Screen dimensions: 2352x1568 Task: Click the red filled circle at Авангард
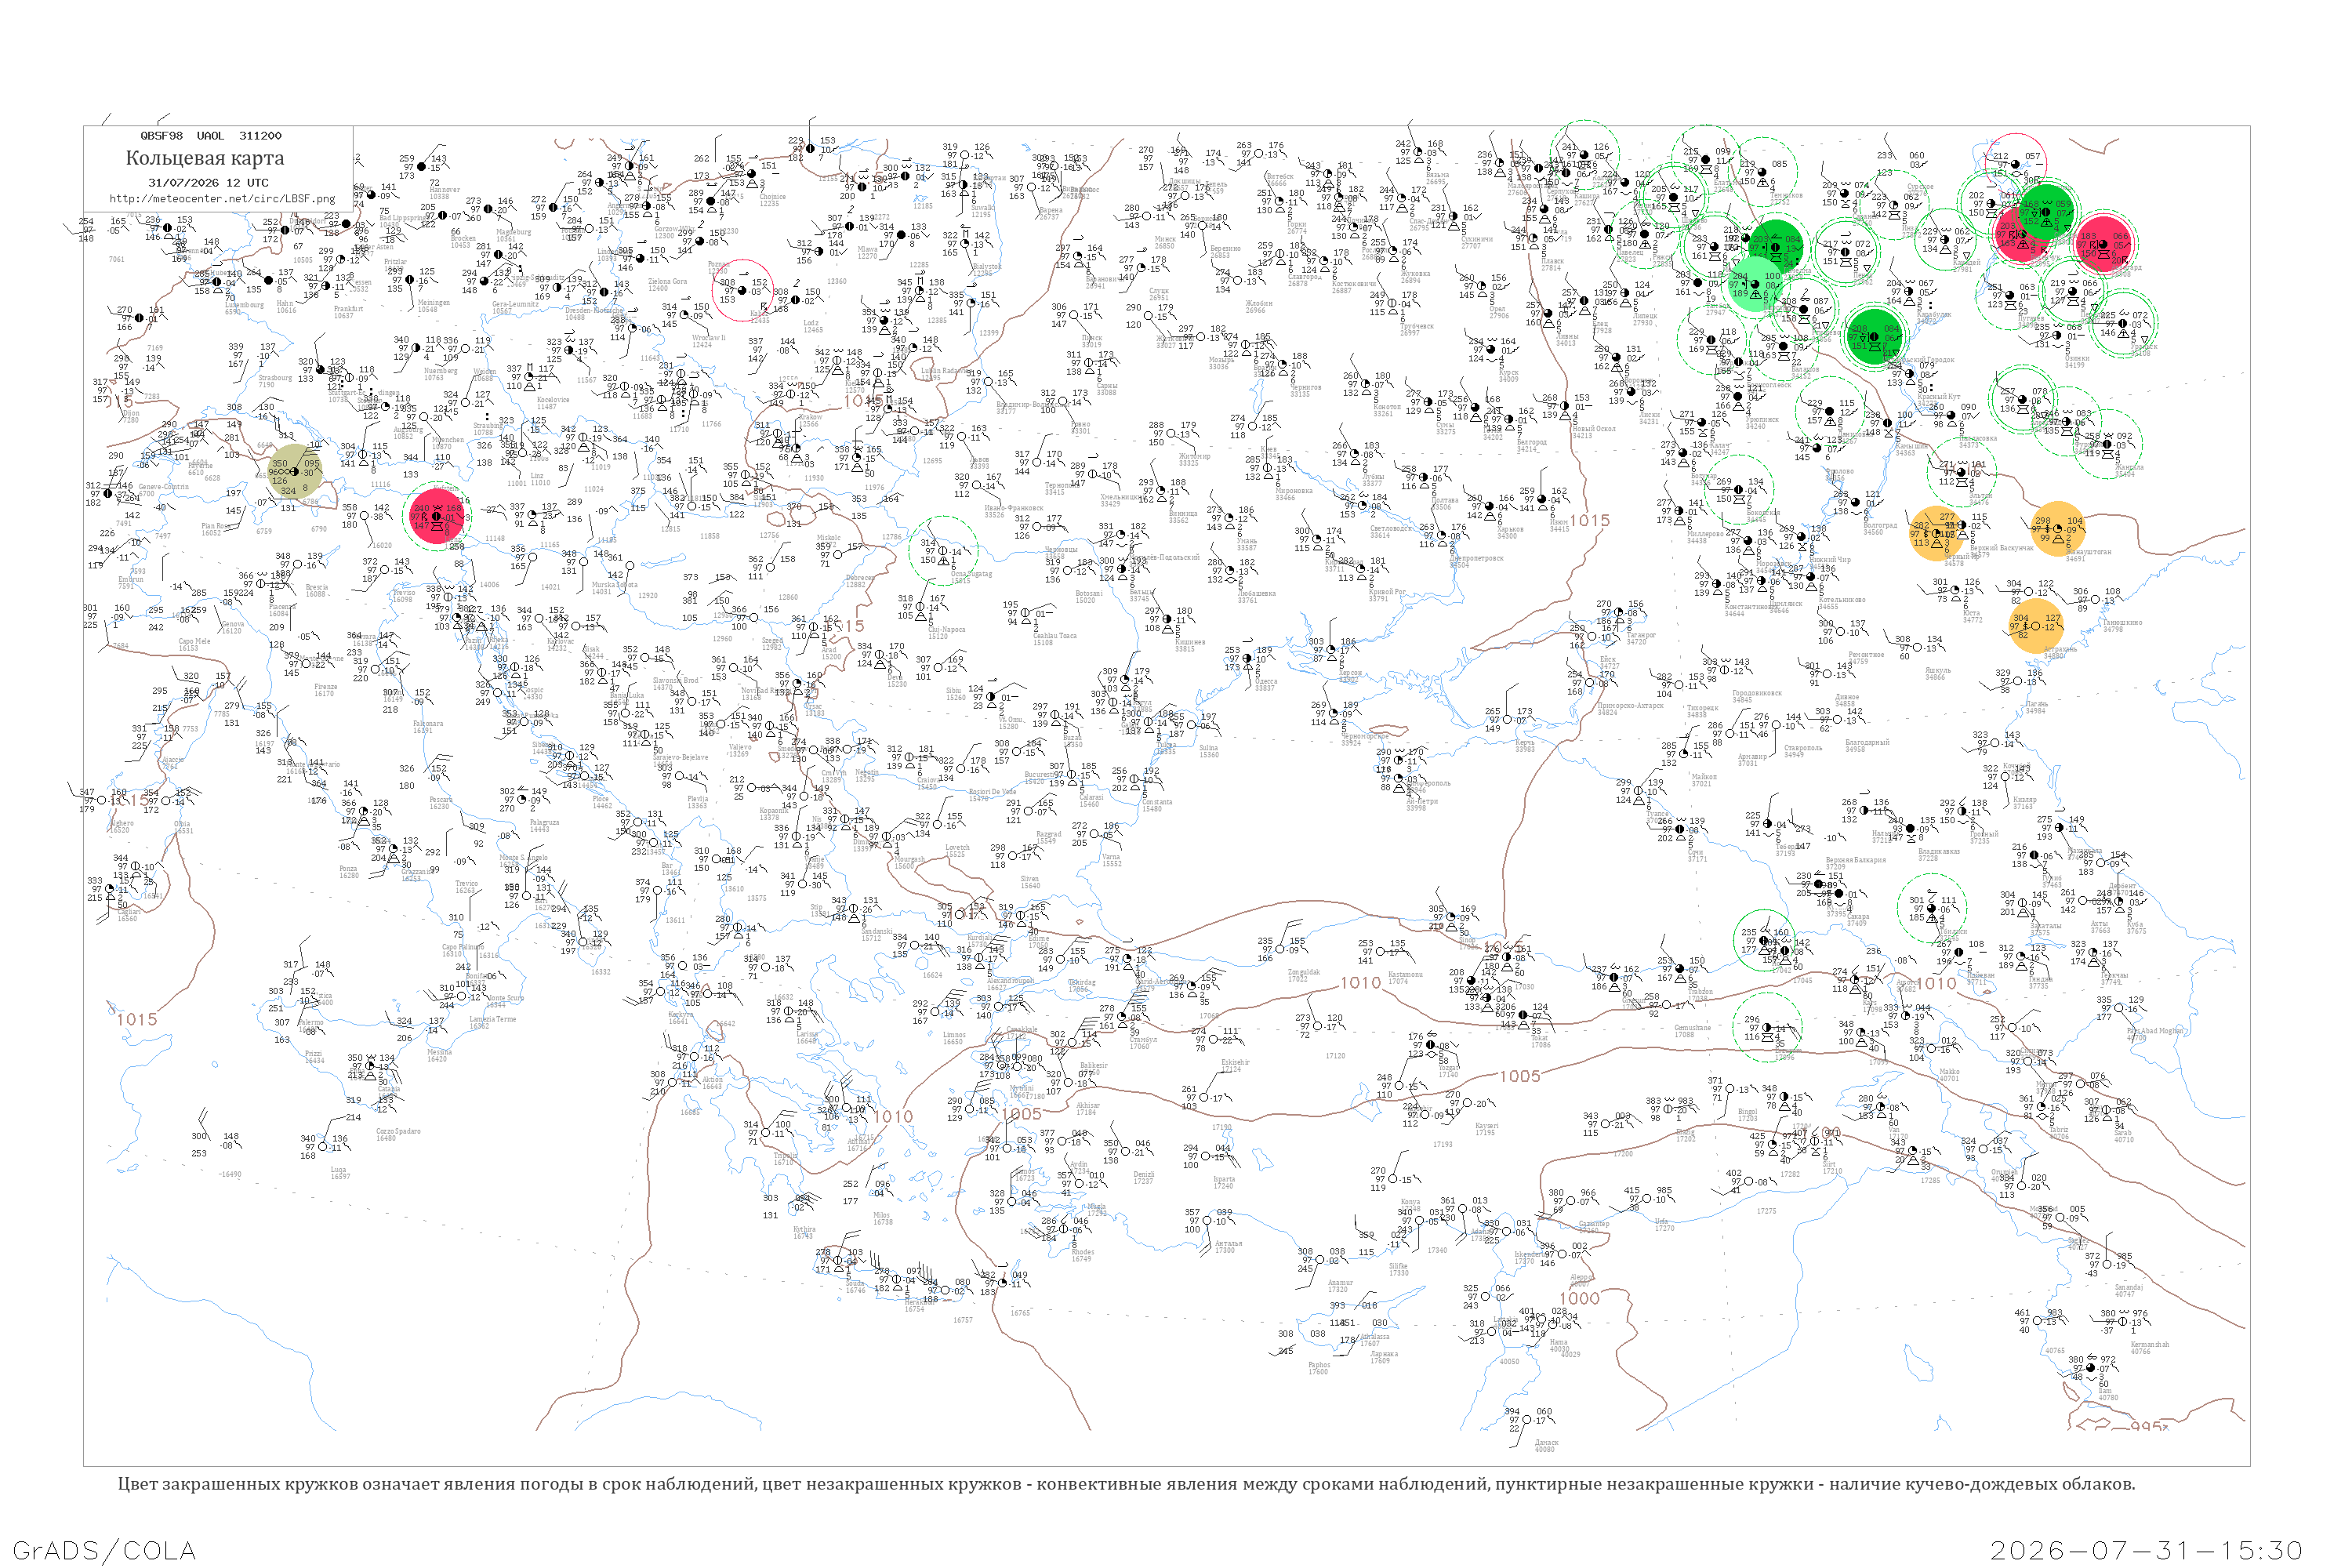click(x=2103, y=244)
